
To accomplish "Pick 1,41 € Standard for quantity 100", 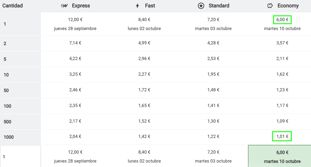I will 213,106.
